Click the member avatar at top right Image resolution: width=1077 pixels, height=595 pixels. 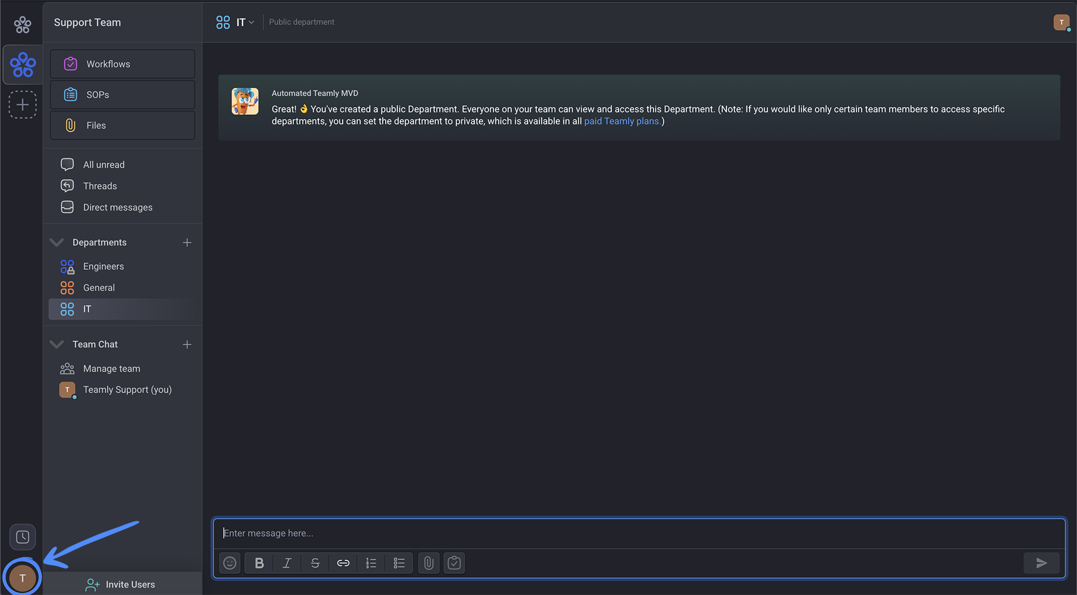coord(1062,22)
